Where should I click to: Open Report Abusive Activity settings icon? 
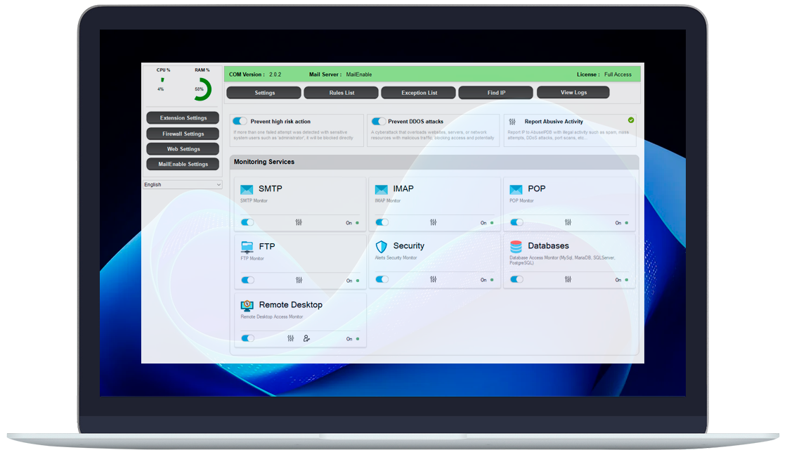click(512, 122)
